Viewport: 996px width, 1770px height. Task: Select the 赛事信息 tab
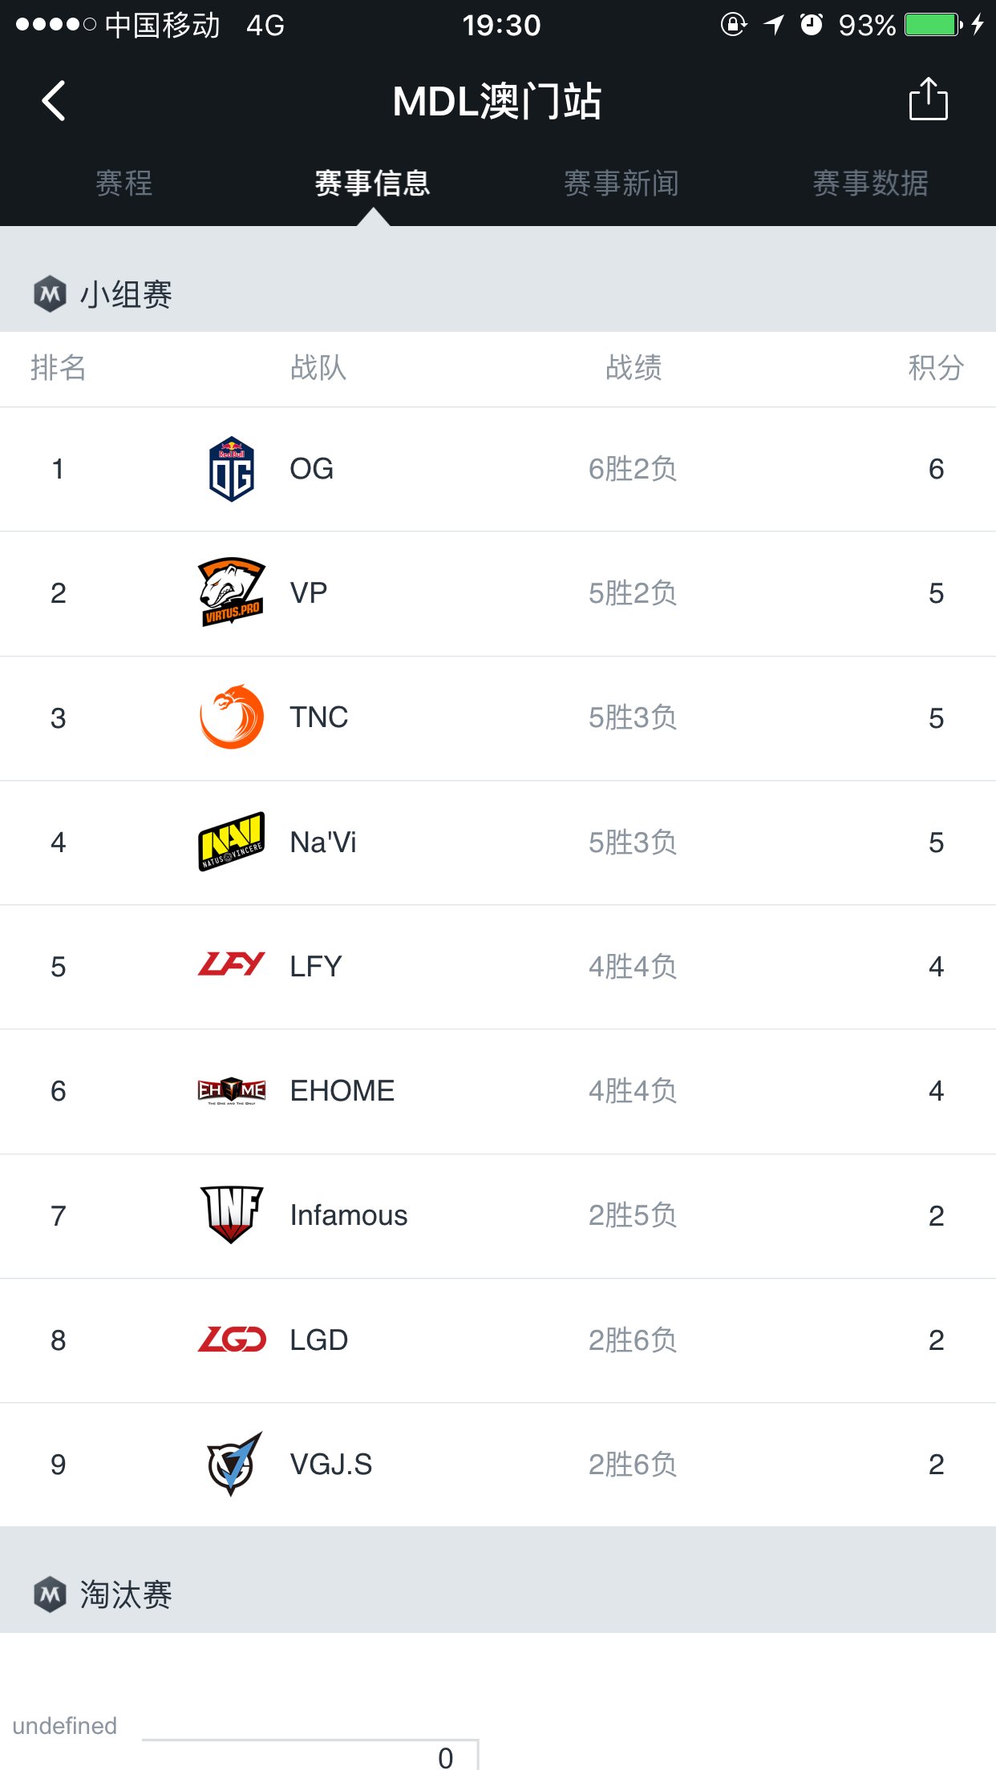(x=373, y=184)
